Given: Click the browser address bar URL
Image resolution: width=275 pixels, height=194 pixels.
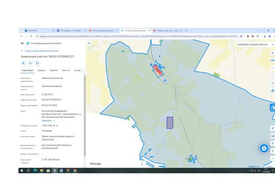Looking at the screenshot, I should pos(138,36).
